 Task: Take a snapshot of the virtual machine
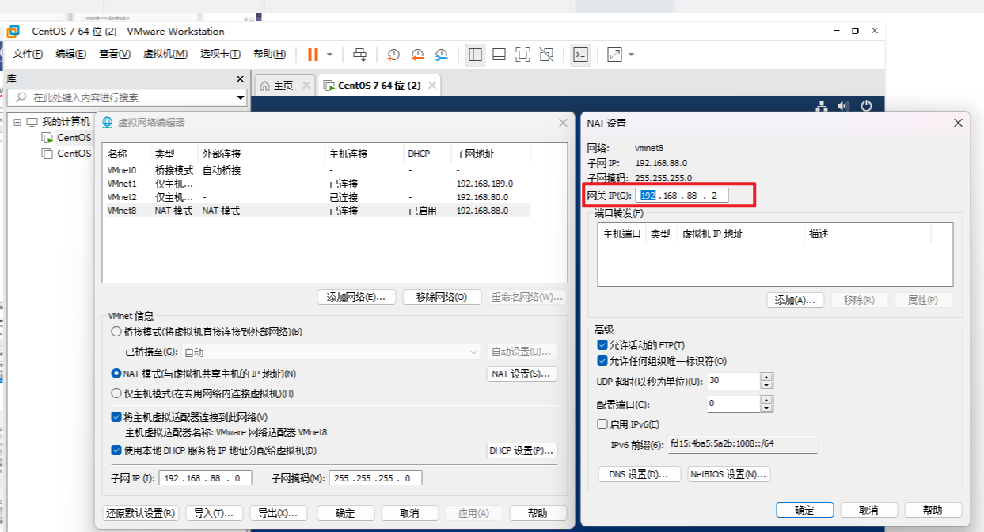coord(393,55)
